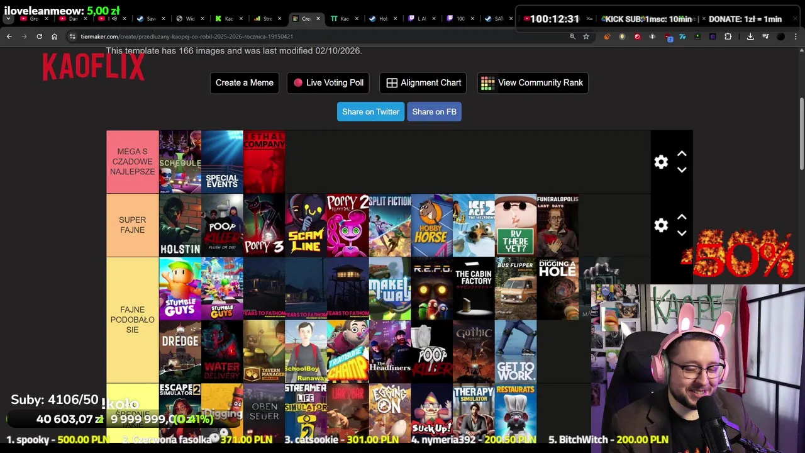Switch to the Steam 'Hol' tab
Viewport: 805px width, 453px height.
pos(383,19)
